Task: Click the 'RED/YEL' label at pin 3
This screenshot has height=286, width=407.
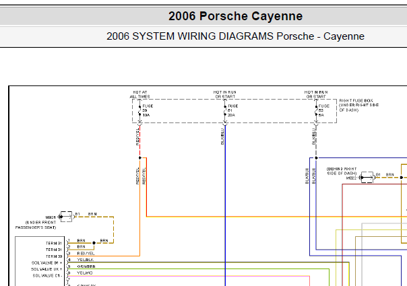Action: (86, 253)
